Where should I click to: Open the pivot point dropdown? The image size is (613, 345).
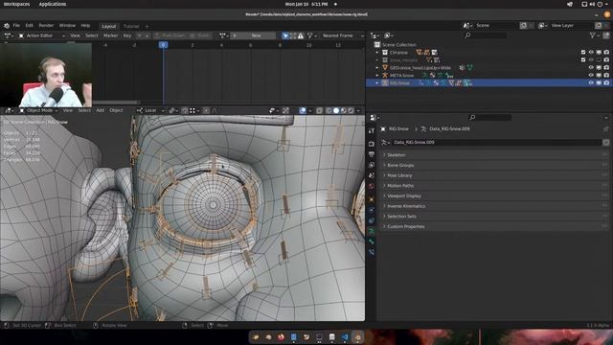(173, 111)
